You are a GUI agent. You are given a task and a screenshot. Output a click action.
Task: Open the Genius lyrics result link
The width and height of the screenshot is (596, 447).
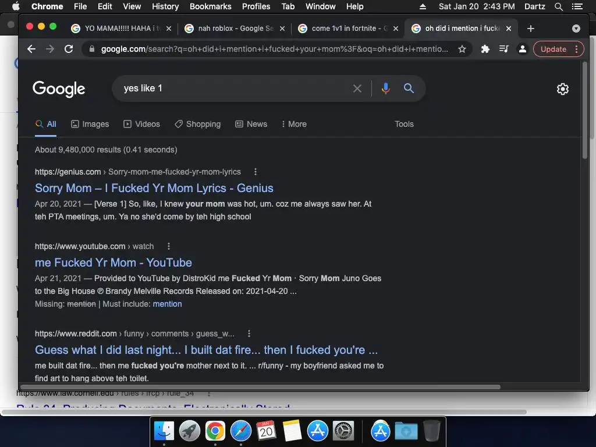click(154, 188)
